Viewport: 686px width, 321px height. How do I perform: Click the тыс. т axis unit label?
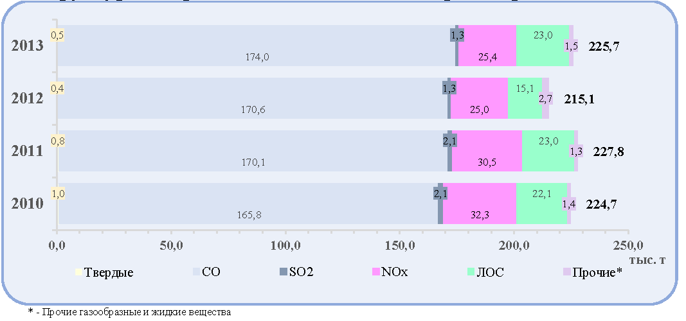point(648,260)
